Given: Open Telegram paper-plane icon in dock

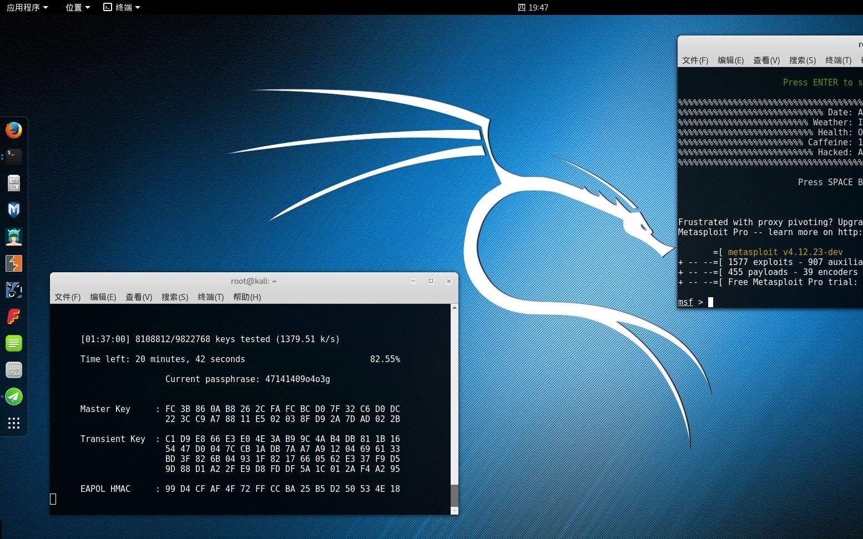Looking at the screenshot, I should (14, 396).
